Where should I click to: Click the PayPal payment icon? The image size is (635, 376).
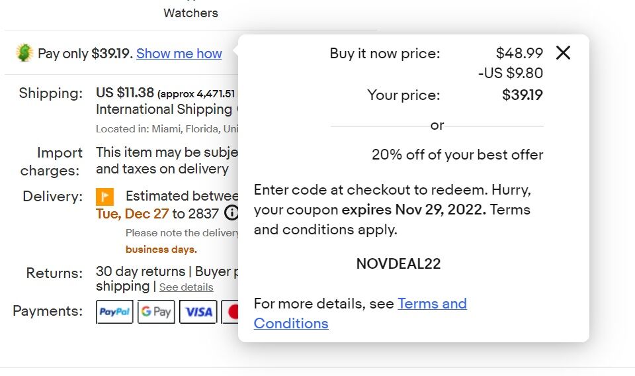coord(114,312)
